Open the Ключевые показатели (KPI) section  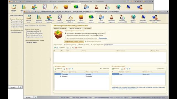tap(122, 19)
